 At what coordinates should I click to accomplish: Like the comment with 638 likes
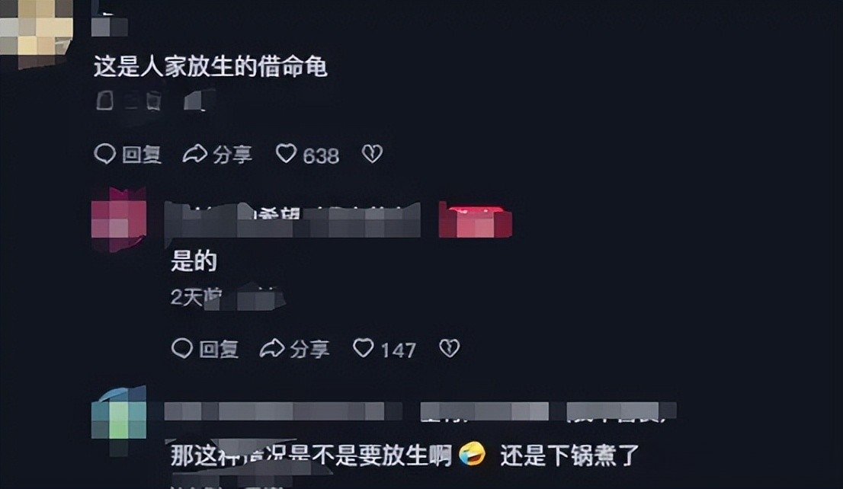[286, 154]
